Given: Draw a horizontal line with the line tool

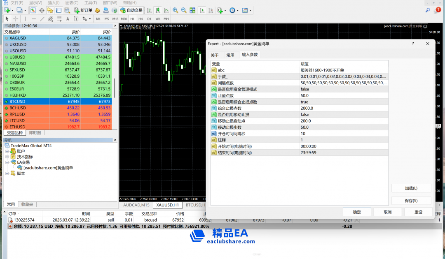Looking at the screenshot, I should tap(34, 18).
